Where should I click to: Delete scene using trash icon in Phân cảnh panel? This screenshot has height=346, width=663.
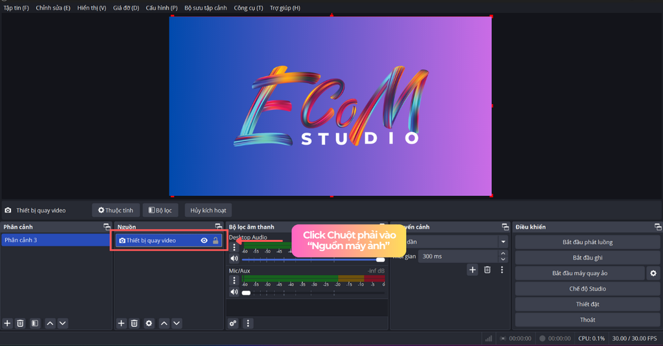(x=20, y=323)
